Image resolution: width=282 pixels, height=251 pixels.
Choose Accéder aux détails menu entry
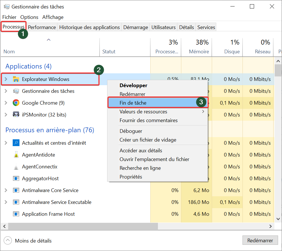click(158, 151)
